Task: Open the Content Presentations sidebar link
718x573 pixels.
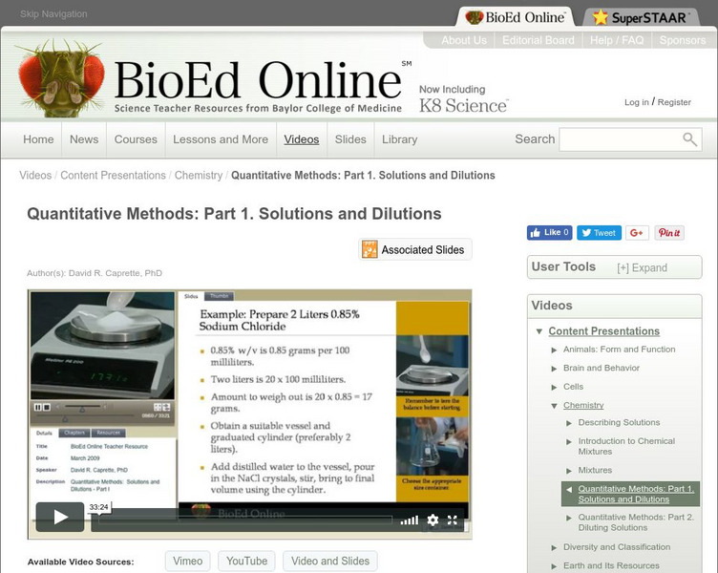Action: click(604, 331)
